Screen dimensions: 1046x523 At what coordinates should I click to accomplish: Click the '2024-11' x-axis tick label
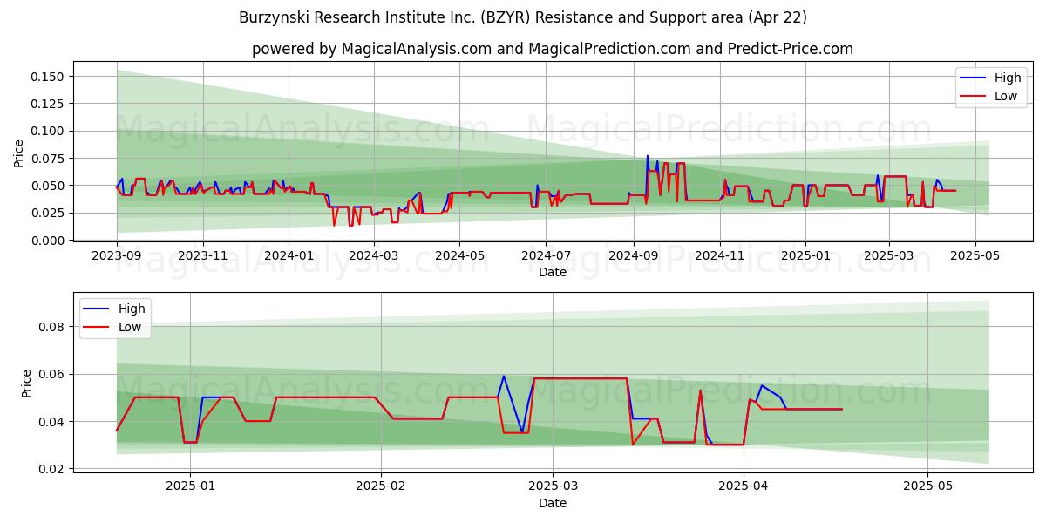tap(719, 256)
